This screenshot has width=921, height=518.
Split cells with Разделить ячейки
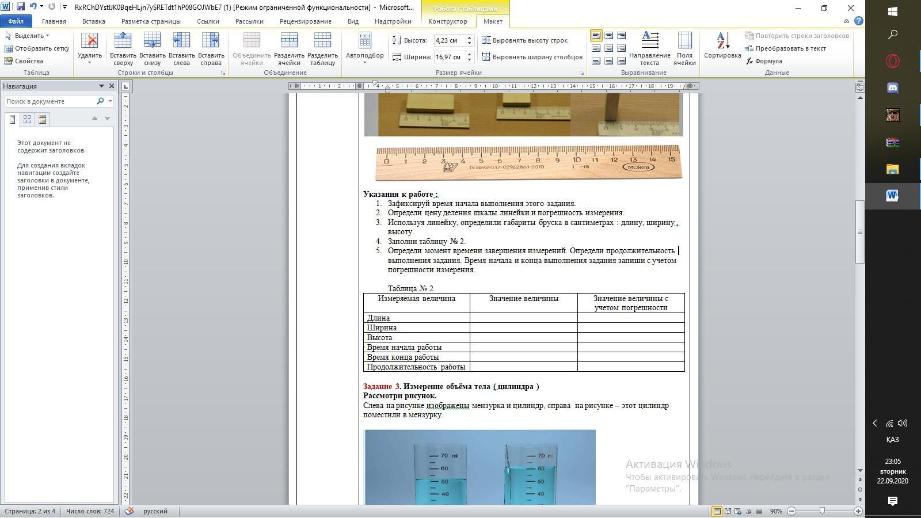point(289,48)
